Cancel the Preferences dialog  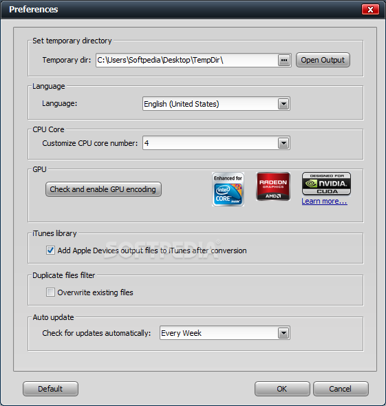[341, 389]
